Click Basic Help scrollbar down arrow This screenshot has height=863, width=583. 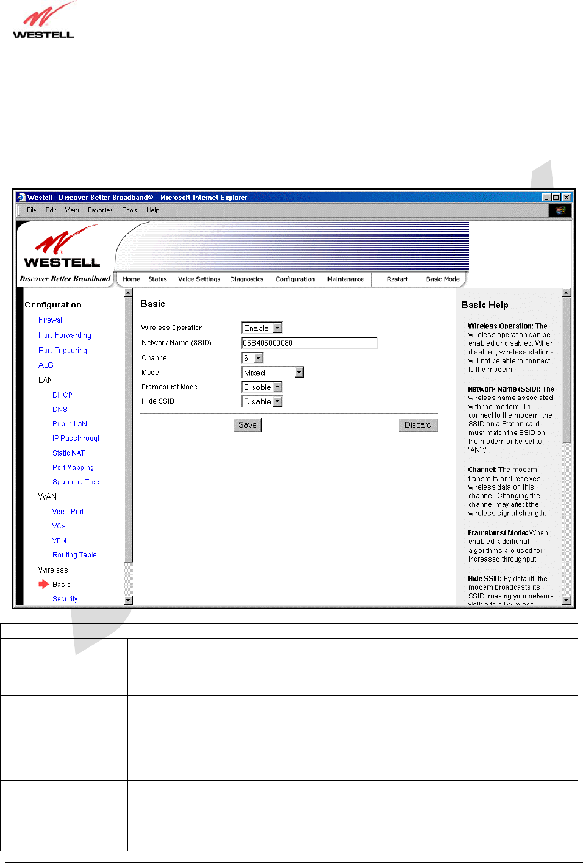click(x=567, y=600)
